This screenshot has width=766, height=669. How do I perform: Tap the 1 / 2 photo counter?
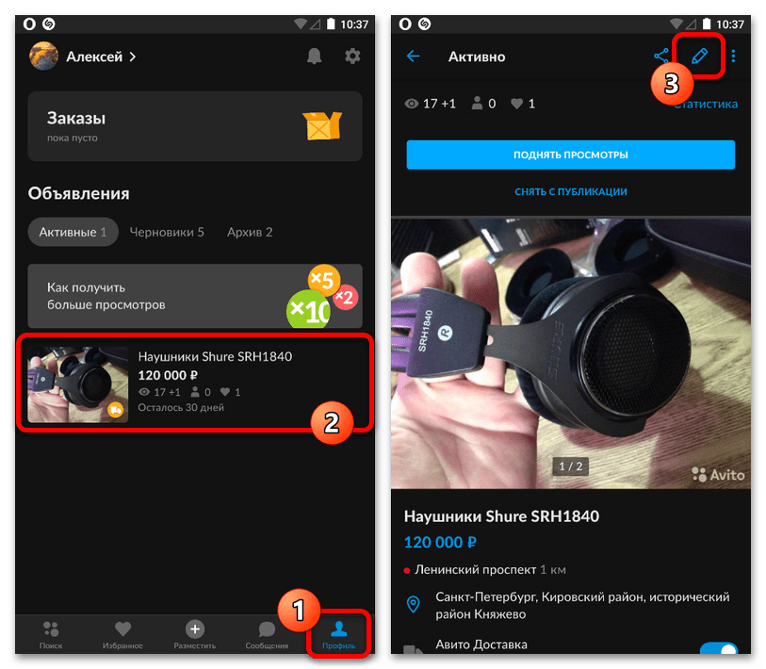(x=571, y=466)
